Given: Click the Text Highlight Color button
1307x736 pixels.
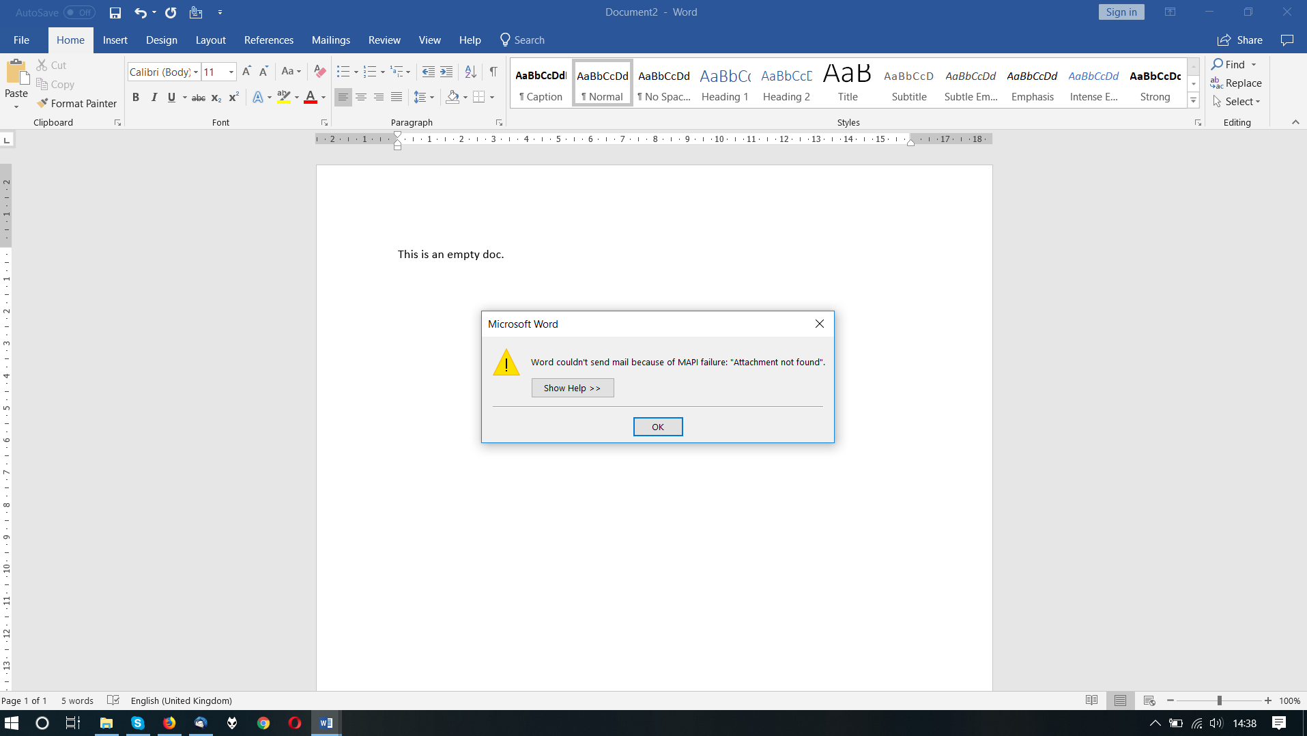Looking at the screenshot, I should coord(284,97).
